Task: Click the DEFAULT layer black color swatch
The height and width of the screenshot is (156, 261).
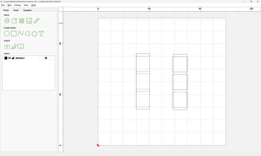Action: [6, 58]
